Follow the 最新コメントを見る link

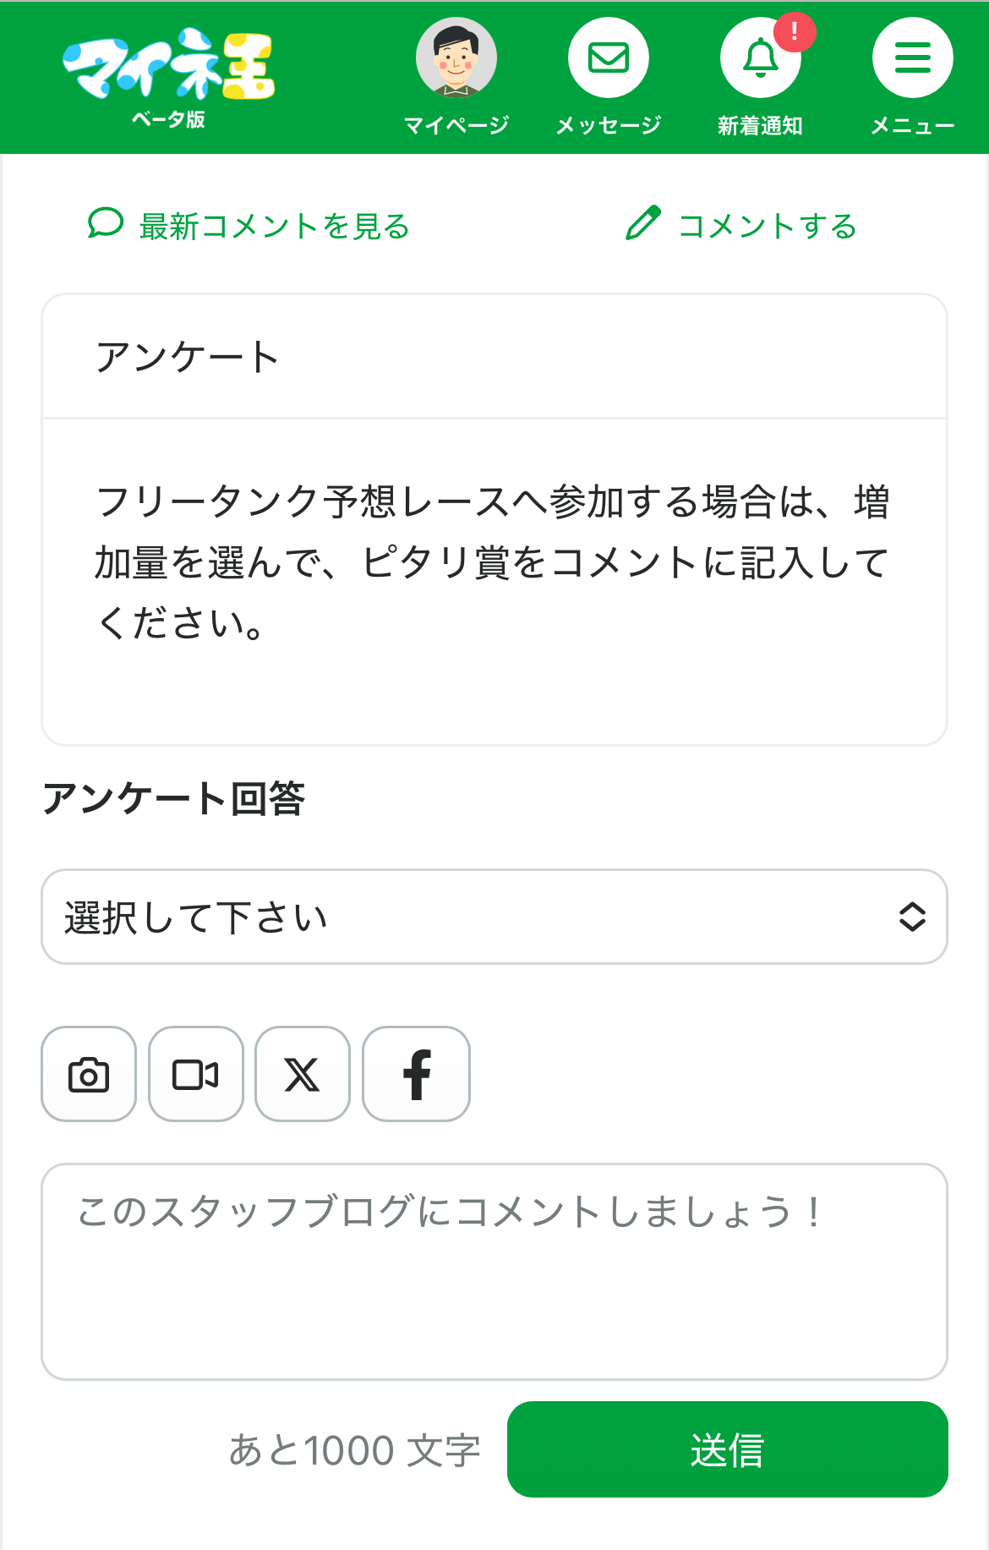pyautogui.click(x=274, y=227)
